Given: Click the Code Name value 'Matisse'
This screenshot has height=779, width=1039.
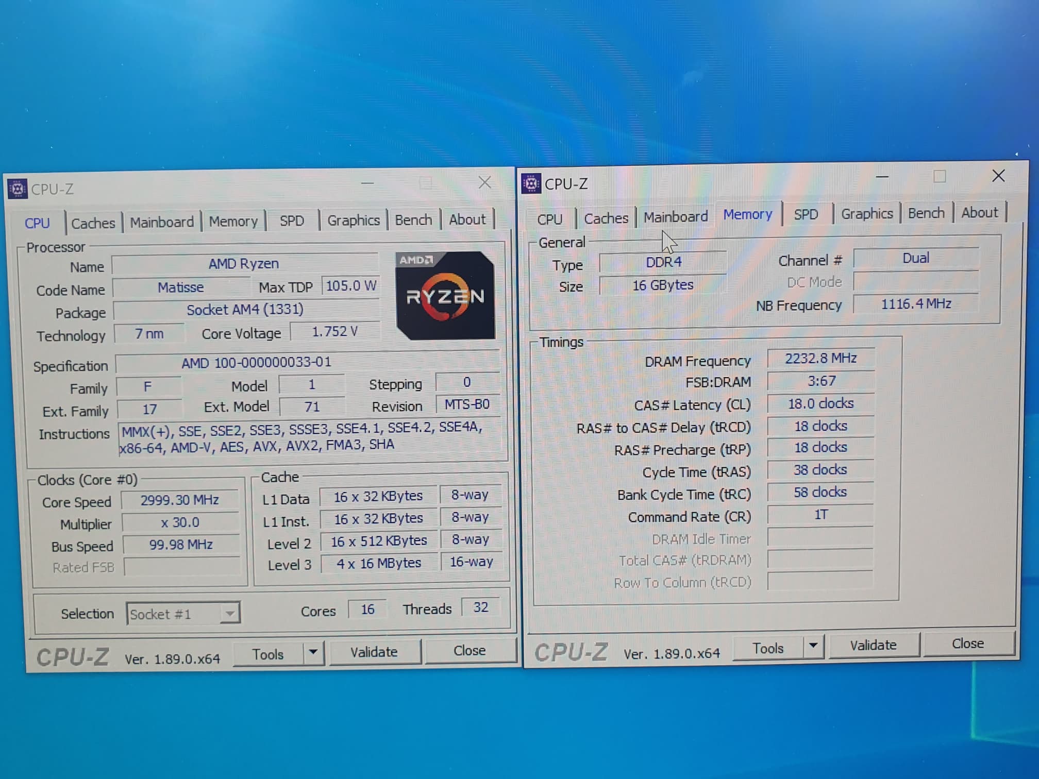Looking at the screenshot, I should 181,287.
